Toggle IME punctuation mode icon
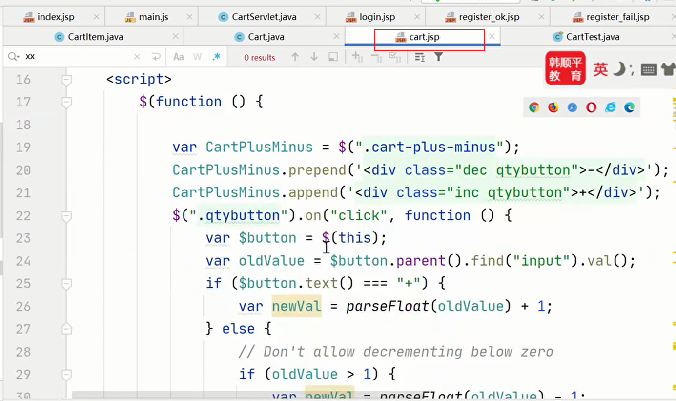 tap(632, 71)
